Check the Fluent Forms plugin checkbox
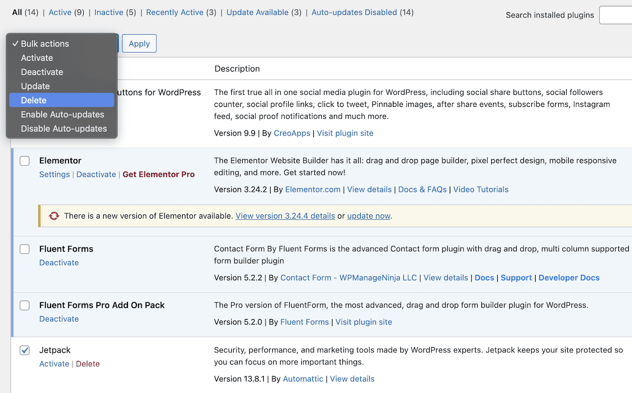632x393 pixels. pyautogui.click(x=25, y=249)
